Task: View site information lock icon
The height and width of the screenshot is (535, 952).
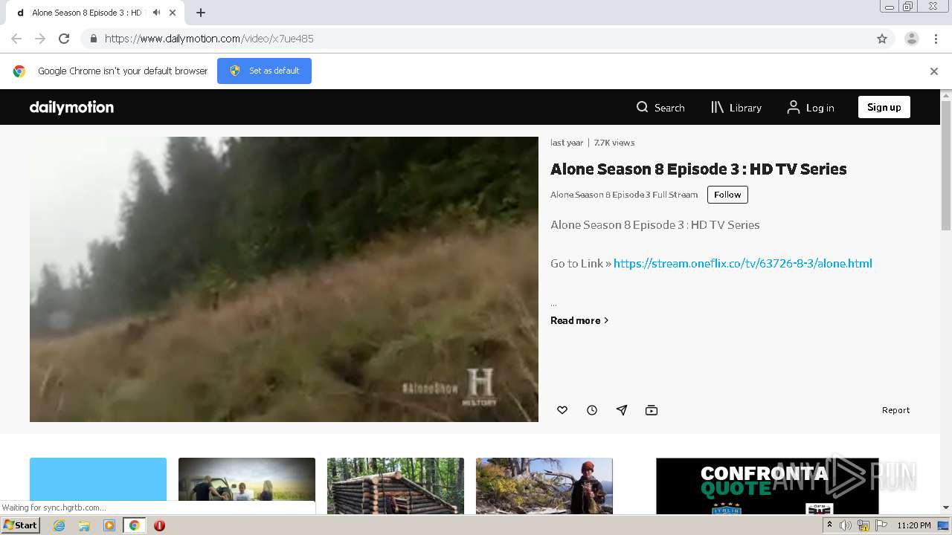Action: [93, 39]
